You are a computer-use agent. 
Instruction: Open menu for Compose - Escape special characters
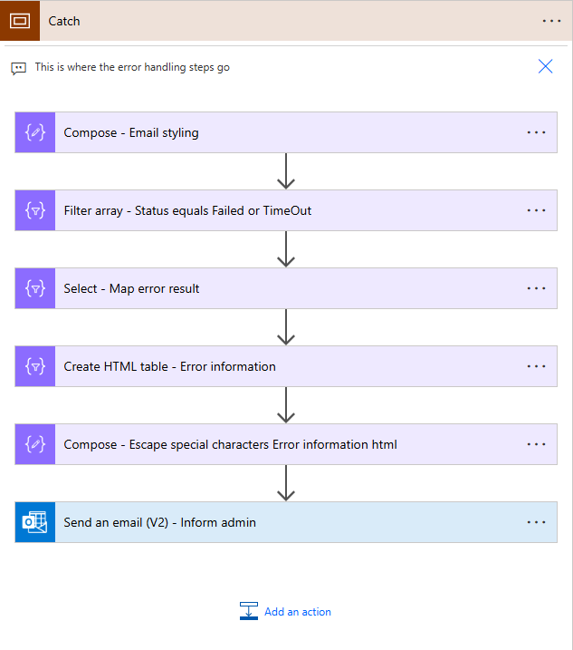pos(536,444)
